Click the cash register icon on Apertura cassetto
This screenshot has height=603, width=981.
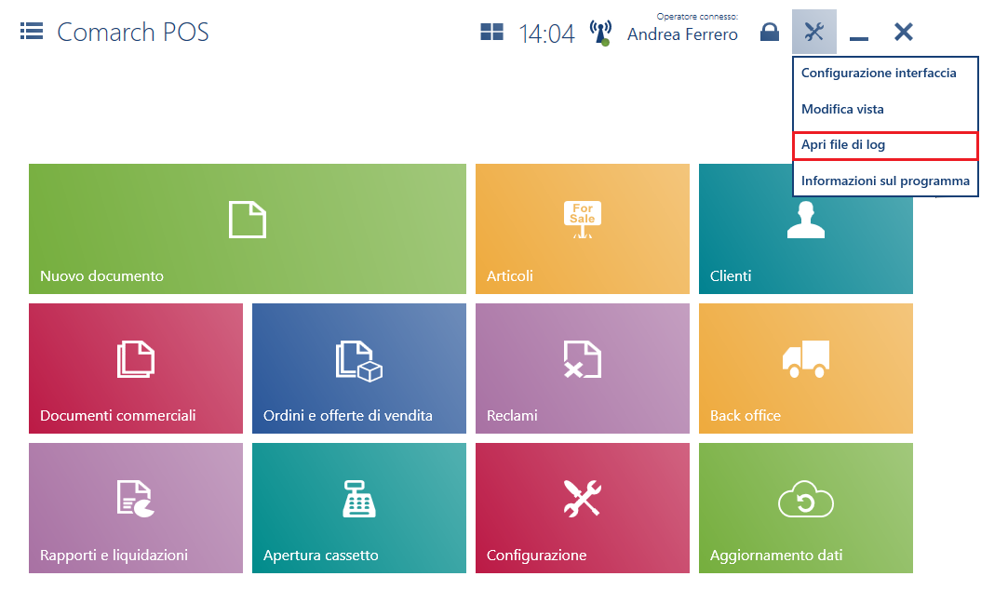(x=359, y=500)
